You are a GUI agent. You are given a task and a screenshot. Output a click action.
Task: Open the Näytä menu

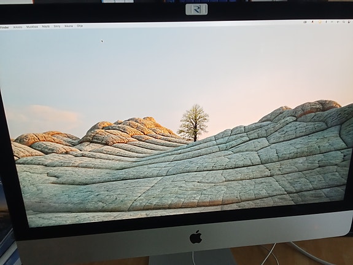pyautogui.click(x=45, y=26)
